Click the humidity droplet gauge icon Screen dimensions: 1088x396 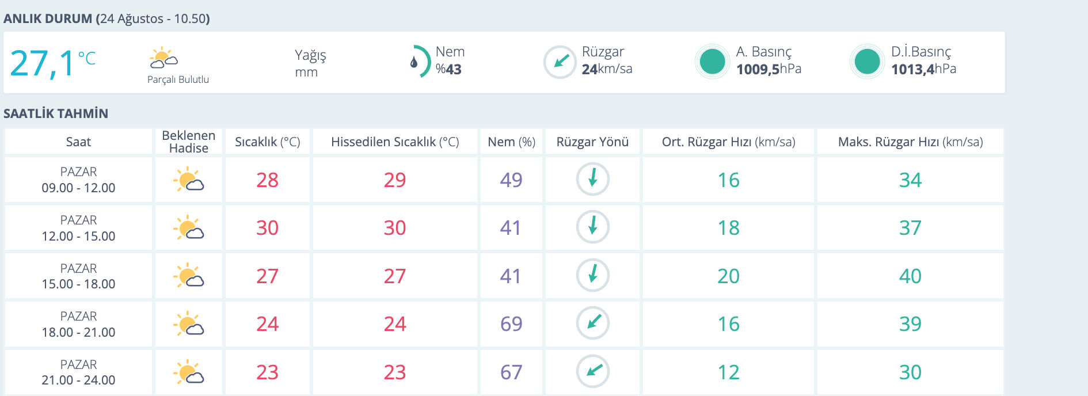click(419, 62)
